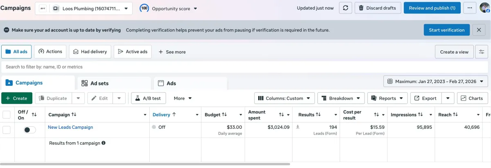
Task: Click the Opportunity score circle icon
Action: click(x=144, y=8)
